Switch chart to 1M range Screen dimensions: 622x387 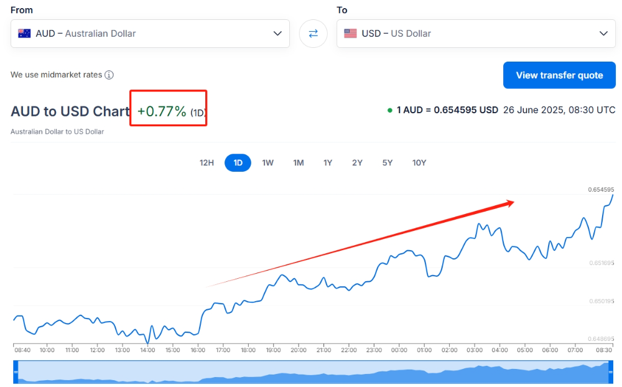click(299, 163)
